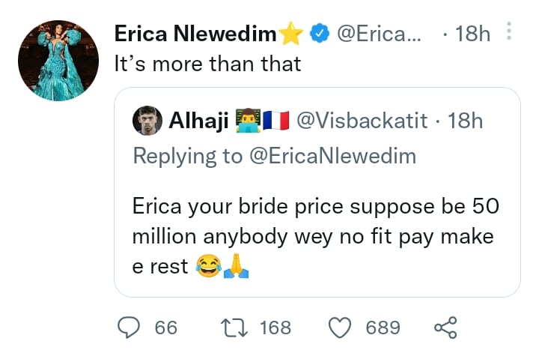Click the reply speech bubble icon
The height and width of the screenshot is (356, 539).
(130, 328)
